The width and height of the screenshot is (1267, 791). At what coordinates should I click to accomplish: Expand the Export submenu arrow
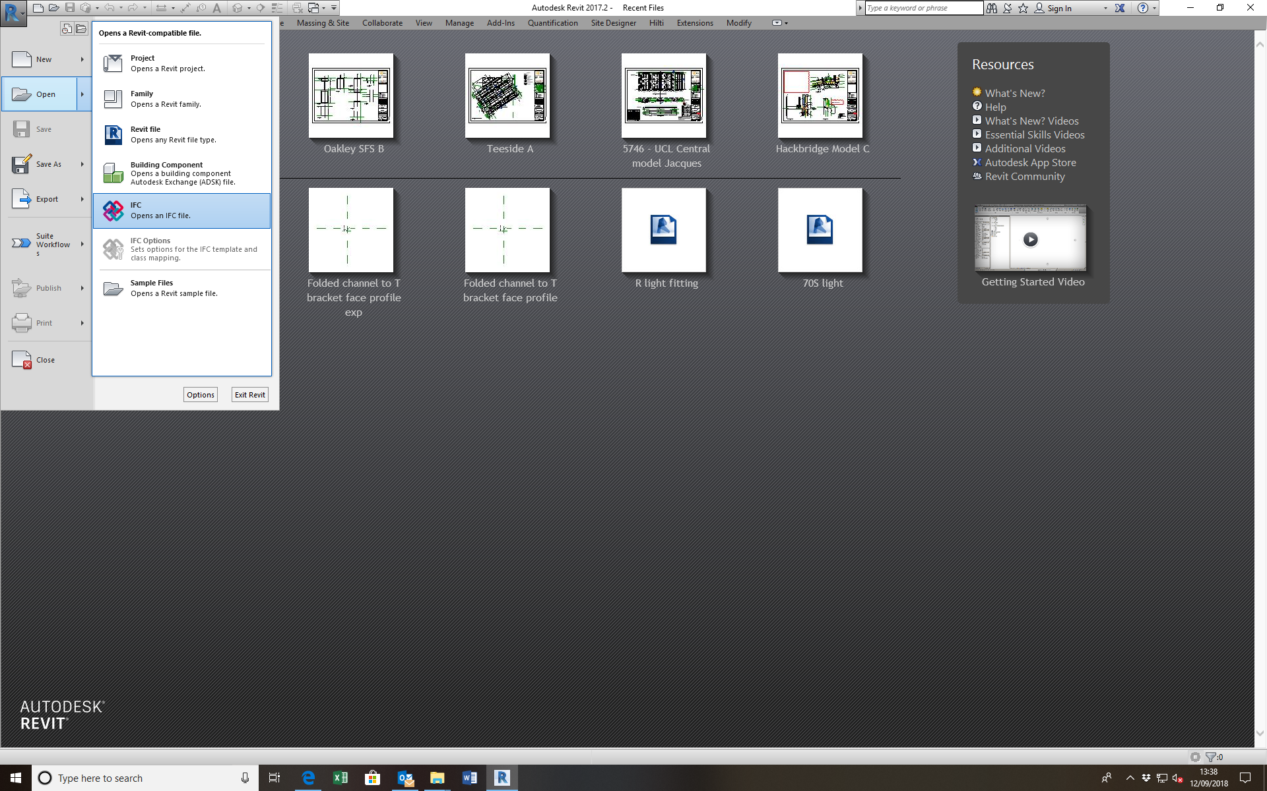82,199
